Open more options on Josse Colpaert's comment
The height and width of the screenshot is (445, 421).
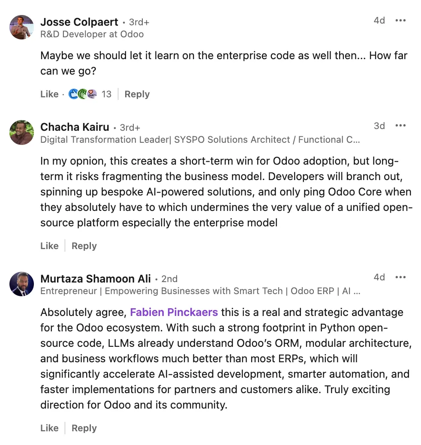click(x=400, y=21)
